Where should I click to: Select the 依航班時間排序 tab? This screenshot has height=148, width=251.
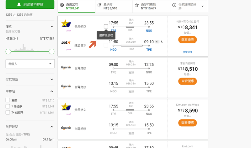pyautogui.click(x=189, y=6)
